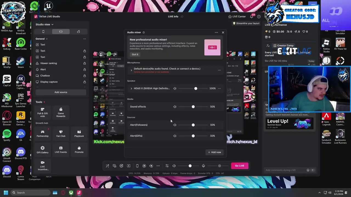Screen dimensions: 351x197
Task: Open options for Default device microphone
Action: (219, 70)
